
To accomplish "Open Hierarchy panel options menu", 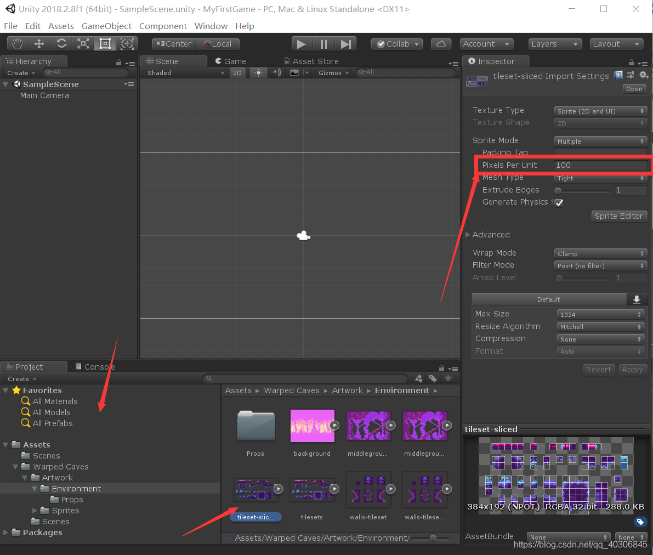I will [x=130, y=63].
